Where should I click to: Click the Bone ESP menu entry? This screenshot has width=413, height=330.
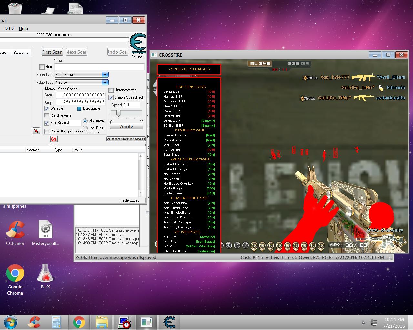pos(189,121)
